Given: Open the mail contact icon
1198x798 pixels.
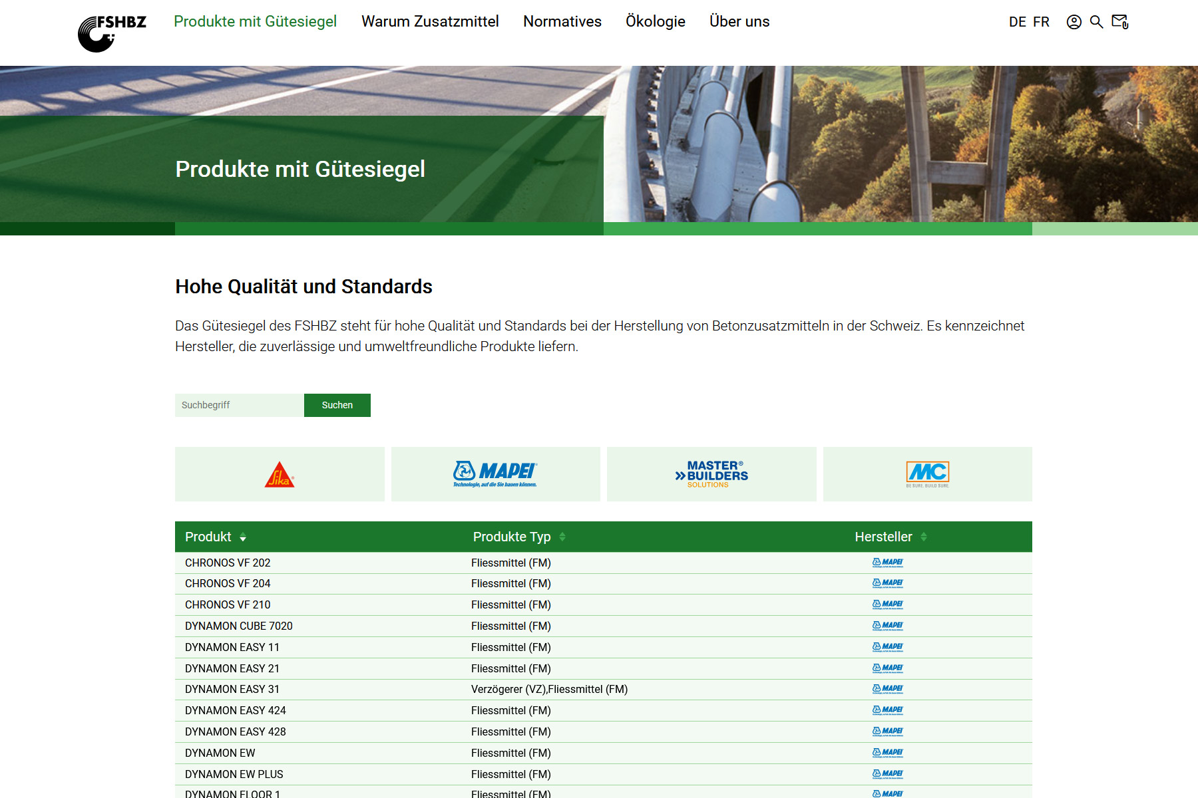Looking at the screenshot, I should (x=1120, y=22).
